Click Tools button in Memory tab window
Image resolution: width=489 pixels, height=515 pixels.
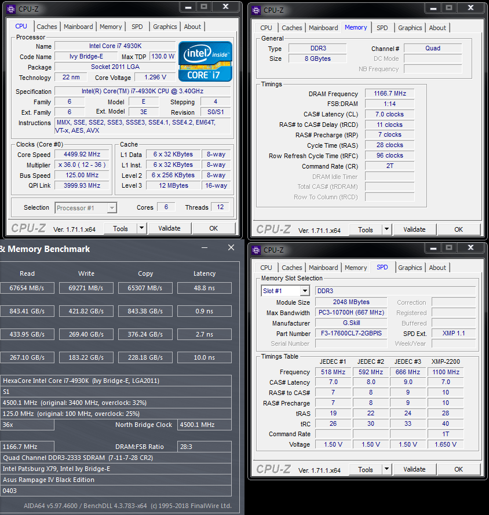(366, 229)
